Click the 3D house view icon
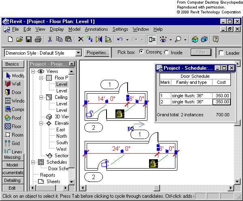243x201 pixels. (x=195, y=39)
